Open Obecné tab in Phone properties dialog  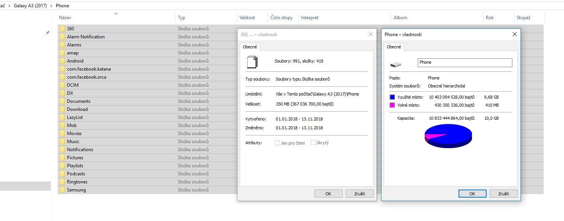(x=394, y=47)
